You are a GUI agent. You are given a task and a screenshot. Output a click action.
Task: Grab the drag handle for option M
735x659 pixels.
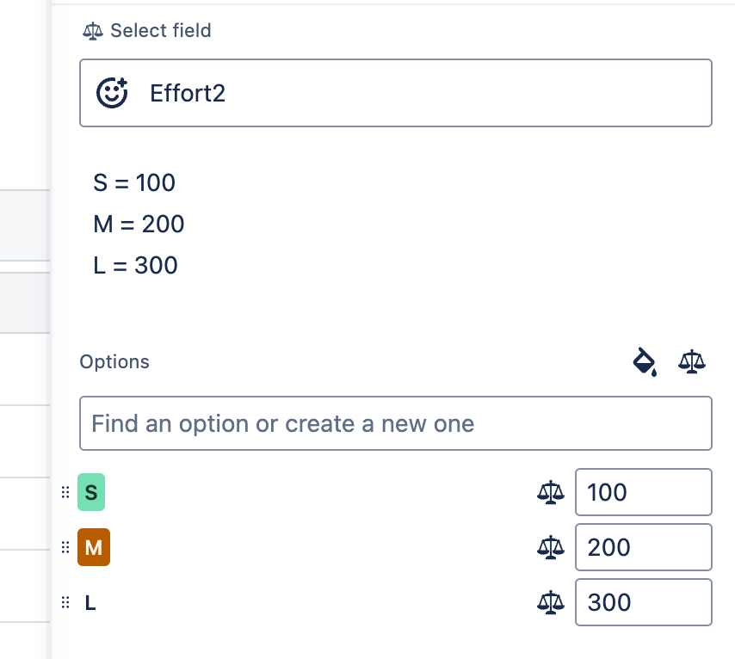pyautogui.click(x=65, y=547)
